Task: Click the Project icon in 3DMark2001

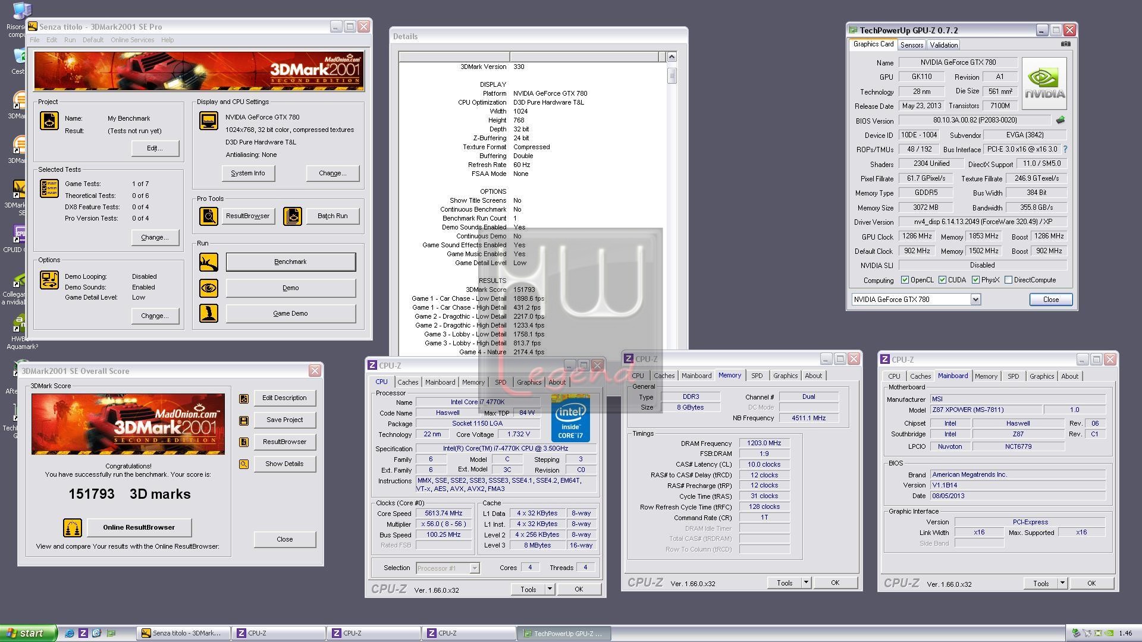Action: (x=49, y=121)
